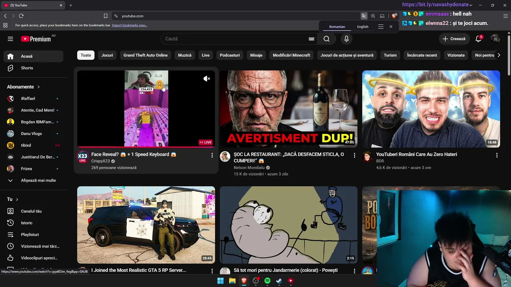Open YouTuberi Români three-faces thumbnail
Viewport: 511px width, 287px height.
[431, 109]
